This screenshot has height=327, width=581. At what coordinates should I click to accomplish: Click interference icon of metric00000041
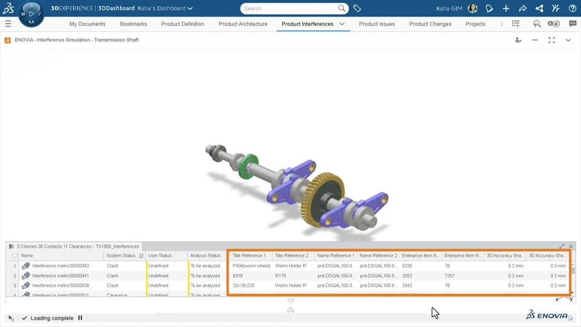[x=25, y=276]
